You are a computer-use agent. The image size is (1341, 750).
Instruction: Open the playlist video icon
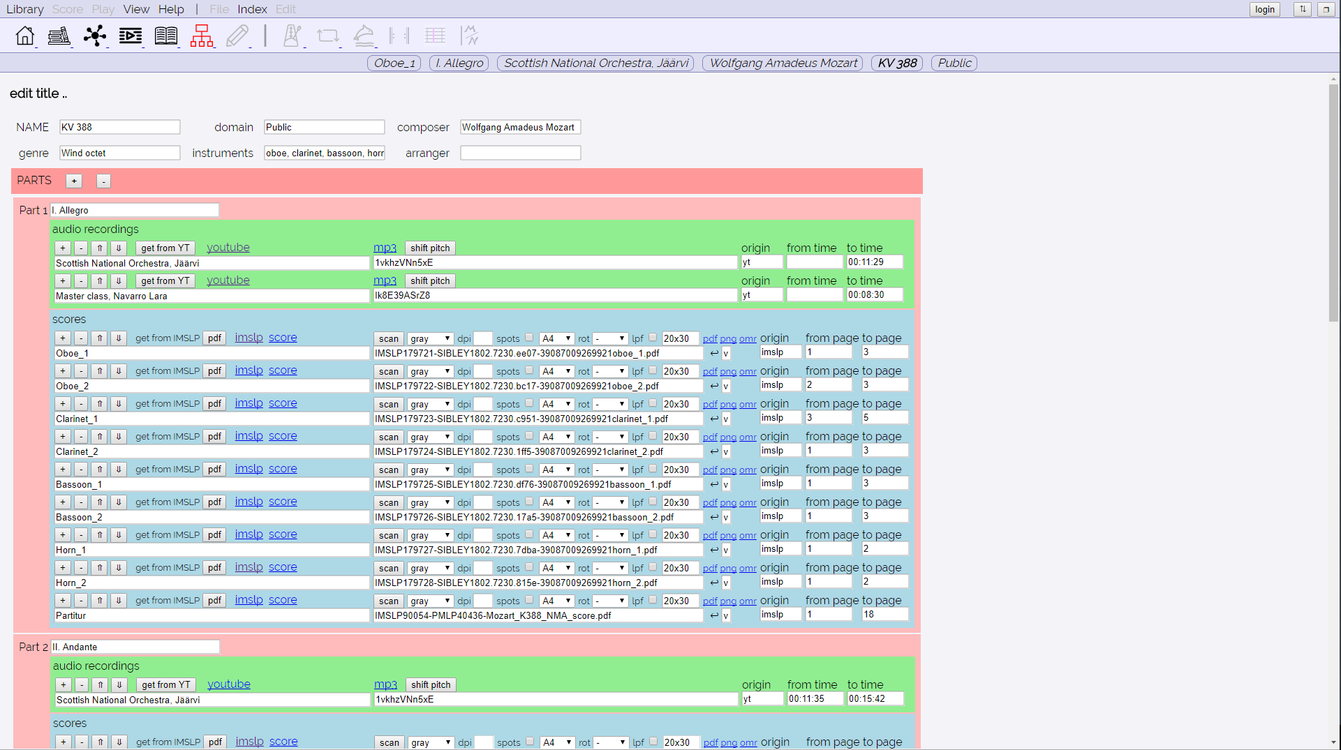[x=131, y=36]
